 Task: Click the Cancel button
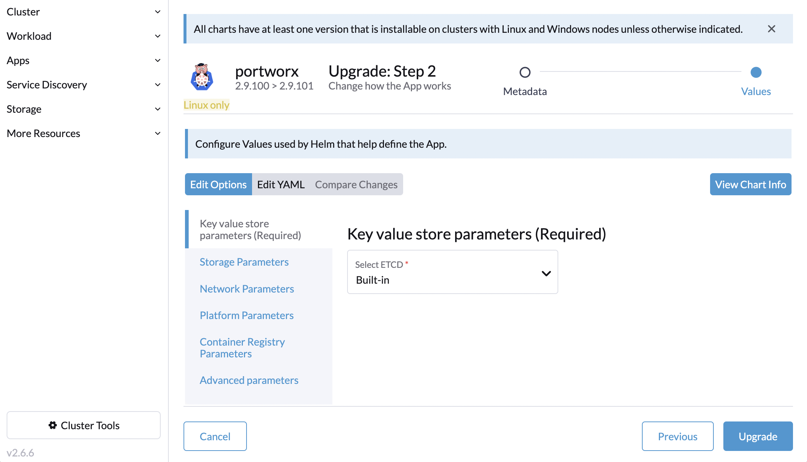[215, 436]
